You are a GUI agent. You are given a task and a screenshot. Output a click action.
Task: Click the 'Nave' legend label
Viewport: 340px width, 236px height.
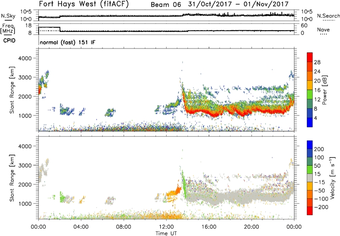point(323,29)
